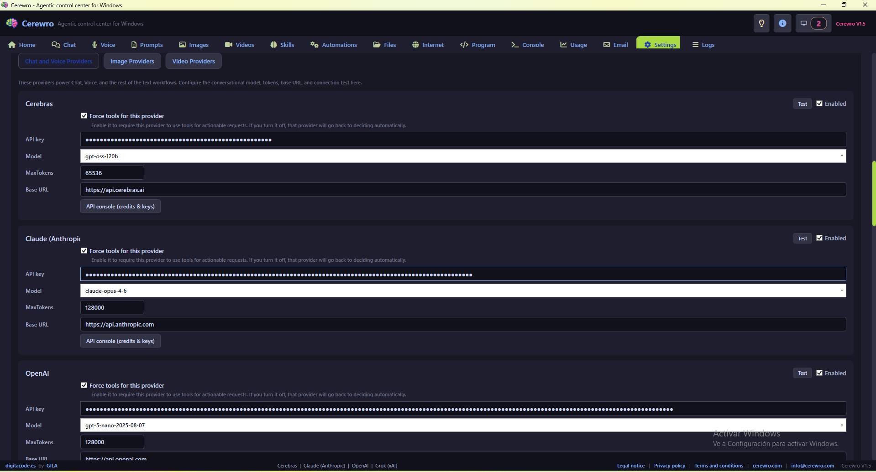Viewport: 876px width, 472px height.
Task: Open the Chat speech-bubble icon
Action: tap(56, 45)
